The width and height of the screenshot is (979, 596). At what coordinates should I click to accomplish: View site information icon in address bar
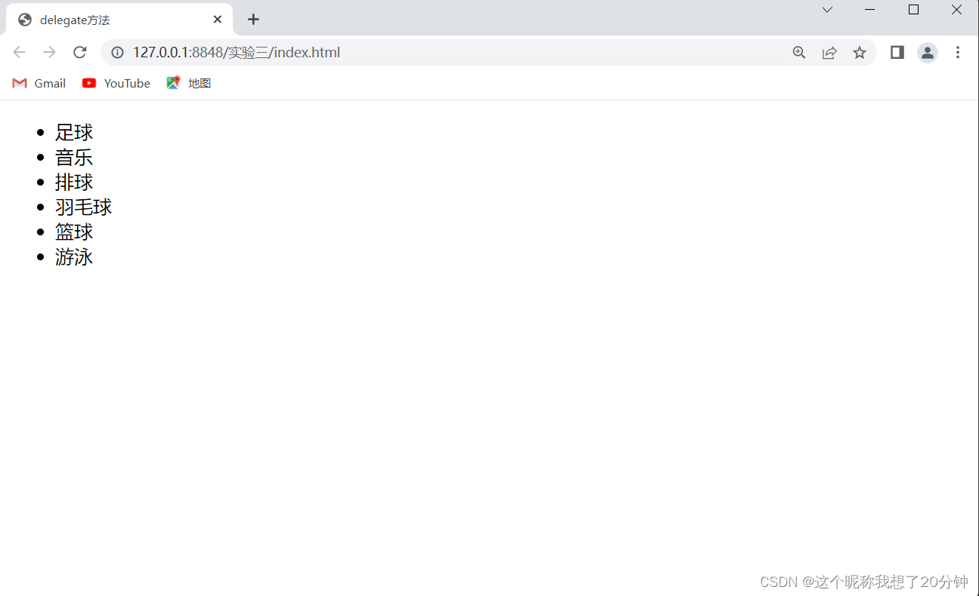pyautogui.click(x=117, y=53)
